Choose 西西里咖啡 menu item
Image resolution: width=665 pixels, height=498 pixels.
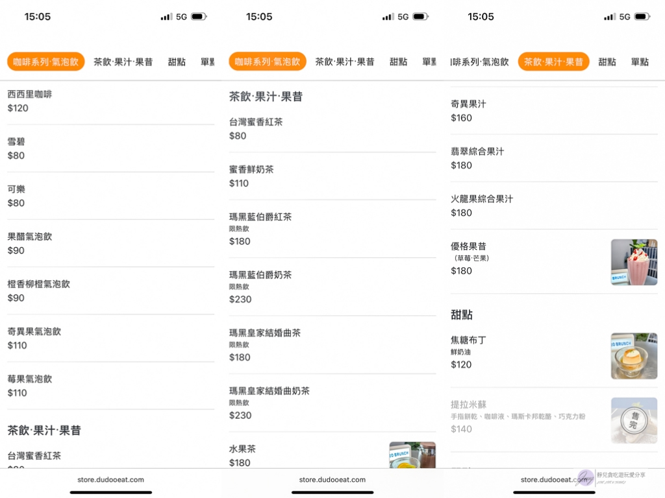click(110, 101)
